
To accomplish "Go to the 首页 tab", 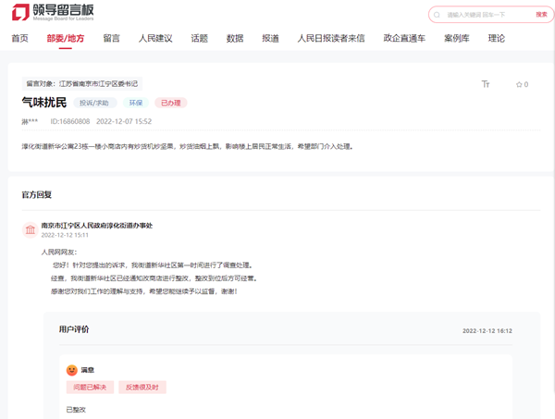I will pos(19,38).
